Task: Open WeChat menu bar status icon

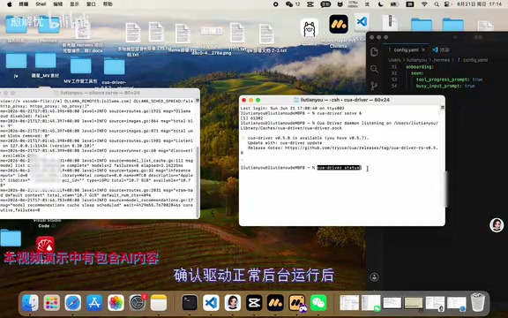Action: pyautogui.click(x=289, y=4)
